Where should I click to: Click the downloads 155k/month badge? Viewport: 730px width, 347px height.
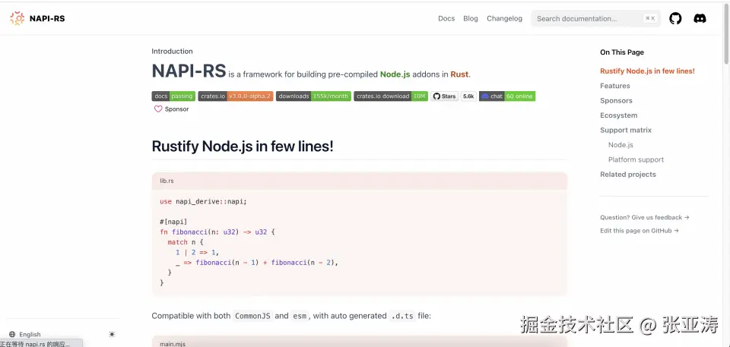(x=313, y=96)
